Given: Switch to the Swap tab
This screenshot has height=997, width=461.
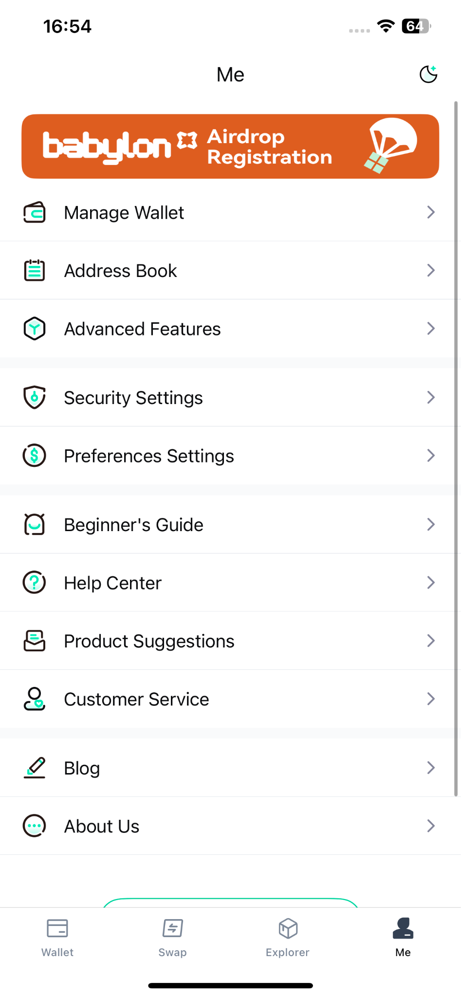Looking at the screenshot, I should coord(173,937).
